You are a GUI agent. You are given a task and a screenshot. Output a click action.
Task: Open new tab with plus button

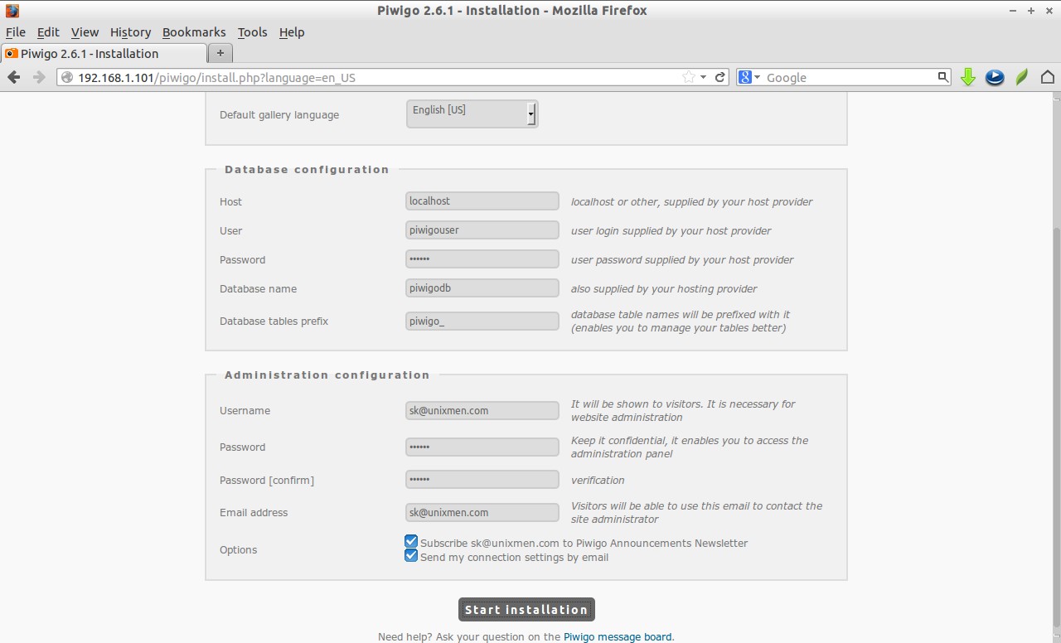click(x=220, y=53)
